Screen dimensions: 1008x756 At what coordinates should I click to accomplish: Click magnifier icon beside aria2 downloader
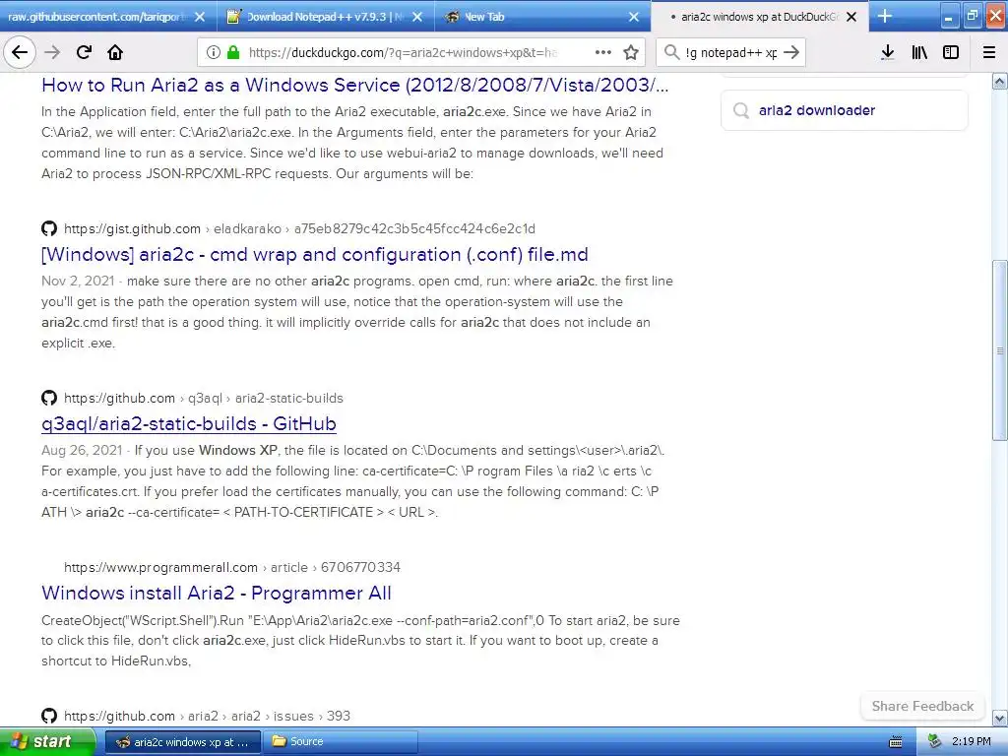click(x=741, y=110)
